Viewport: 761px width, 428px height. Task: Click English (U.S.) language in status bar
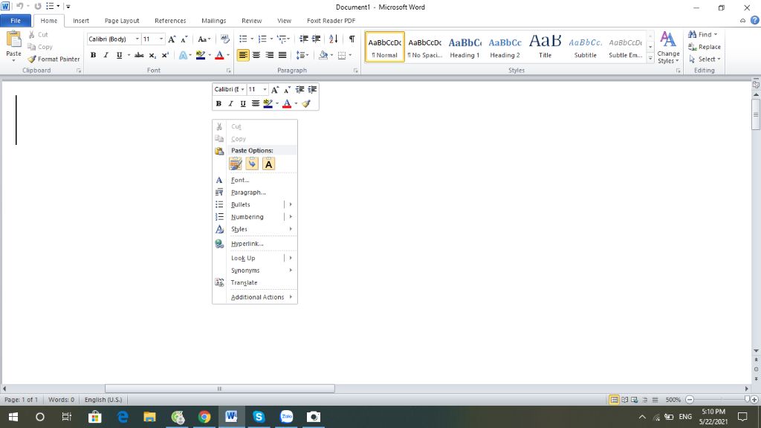103,399
